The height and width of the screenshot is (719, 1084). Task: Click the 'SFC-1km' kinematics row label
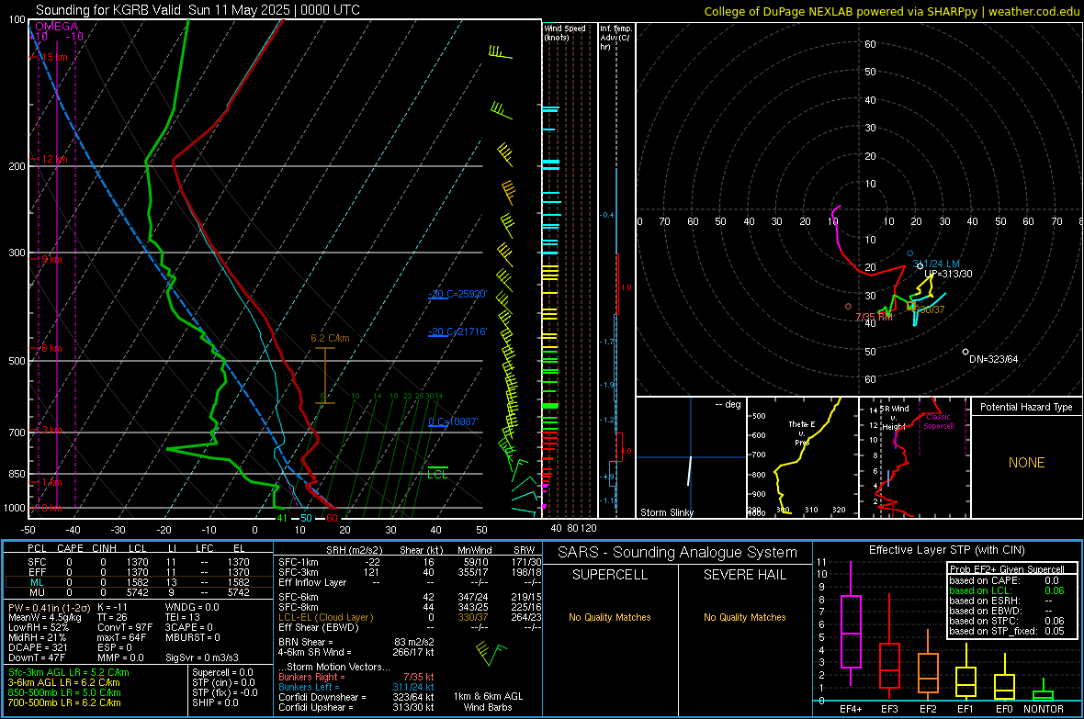pos(298,562)
